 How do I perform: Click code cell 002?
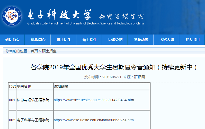[13, 120]
